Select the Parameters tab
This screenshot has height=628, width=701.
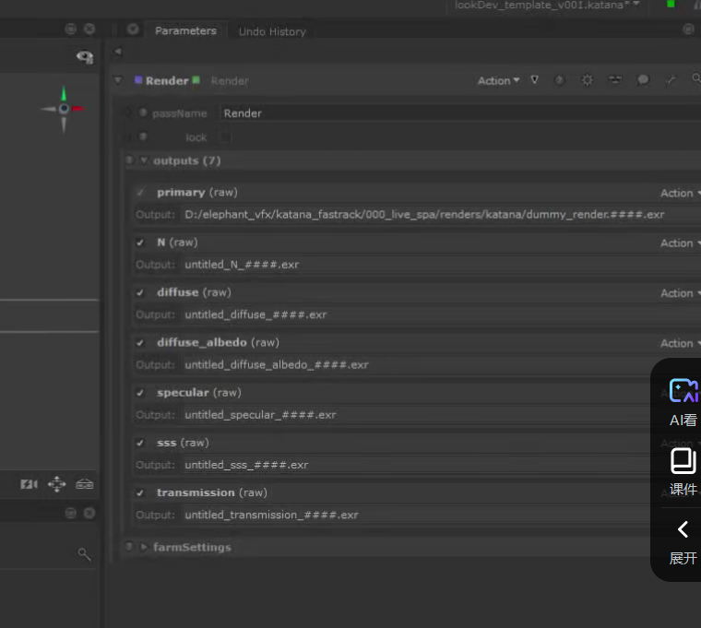185,30
